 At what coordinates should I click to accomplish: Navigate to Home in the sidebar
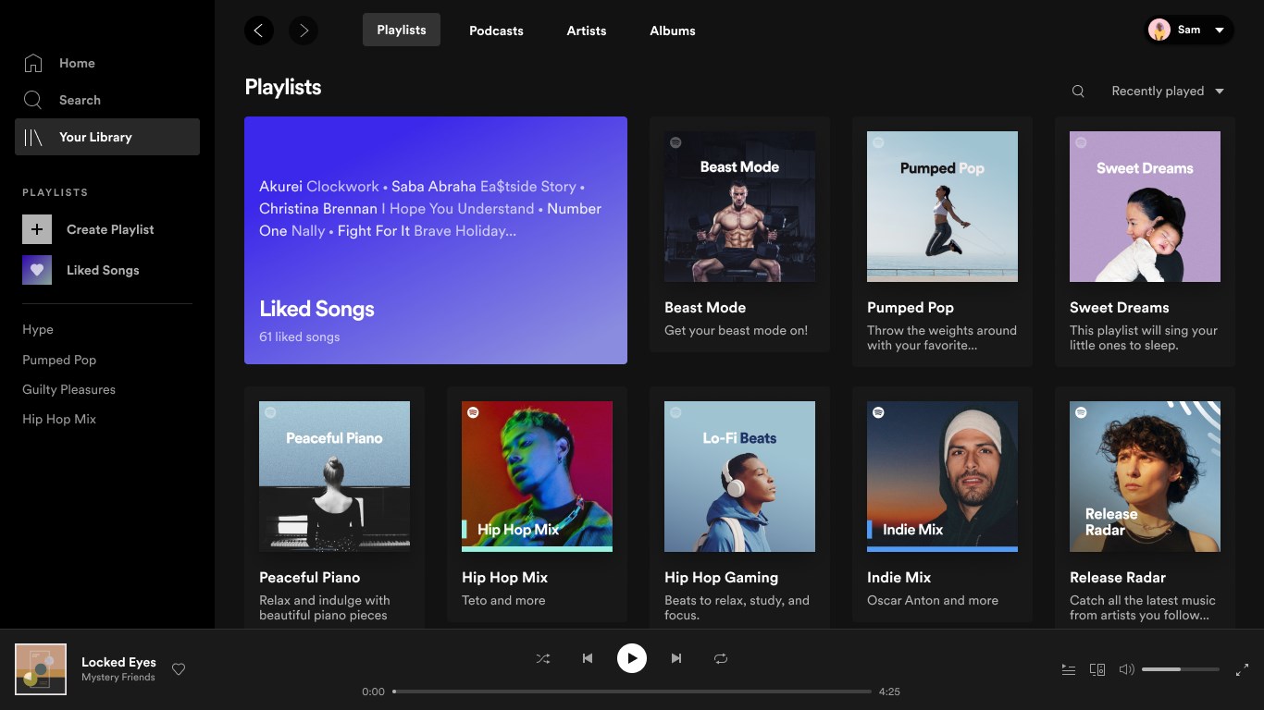coord(76,63)
